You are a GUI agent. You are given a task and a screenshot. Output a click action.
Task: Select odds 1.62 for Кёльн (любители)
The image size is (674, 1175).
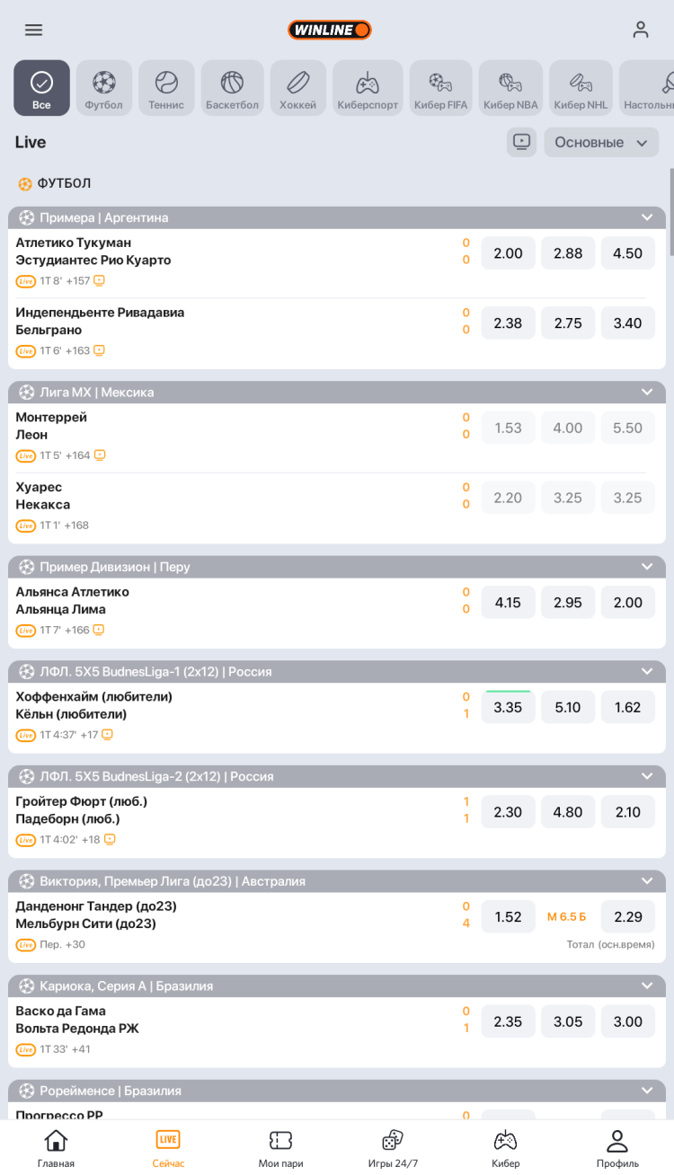coord(627,707)
